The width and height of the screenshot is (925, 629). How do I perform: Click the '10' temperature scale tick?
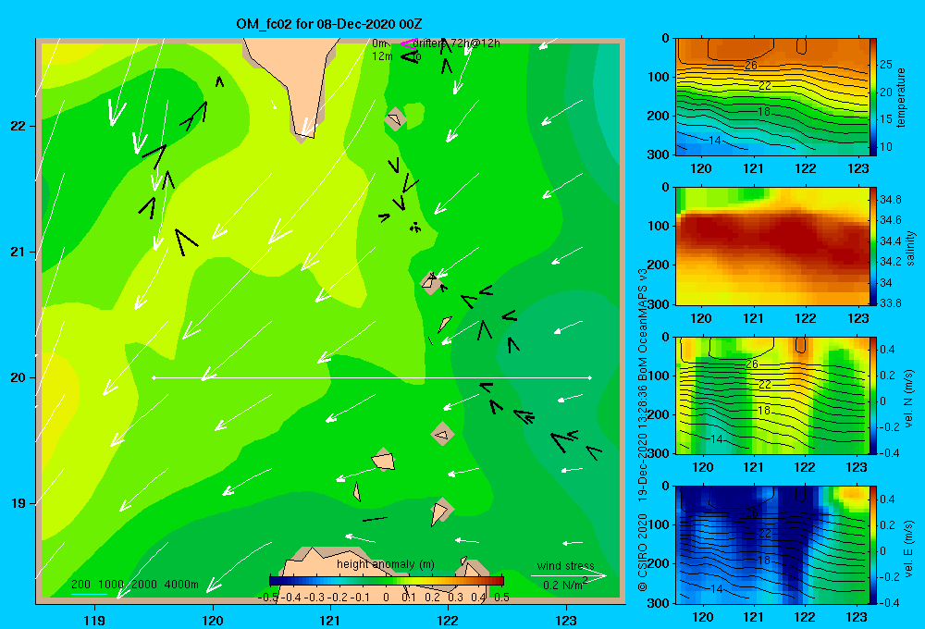coord(886,147)
